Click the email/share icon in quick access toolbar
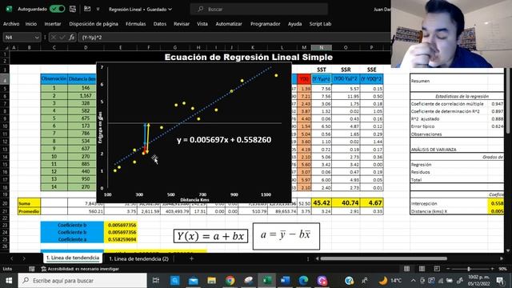The image size is (512, 288). (x=87, y=9)
